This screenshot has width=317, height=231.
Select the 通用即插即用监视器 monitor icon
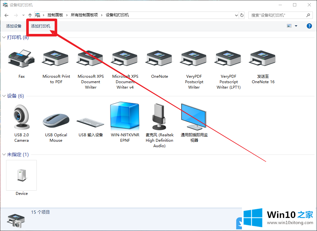click(x=194, y=117)
